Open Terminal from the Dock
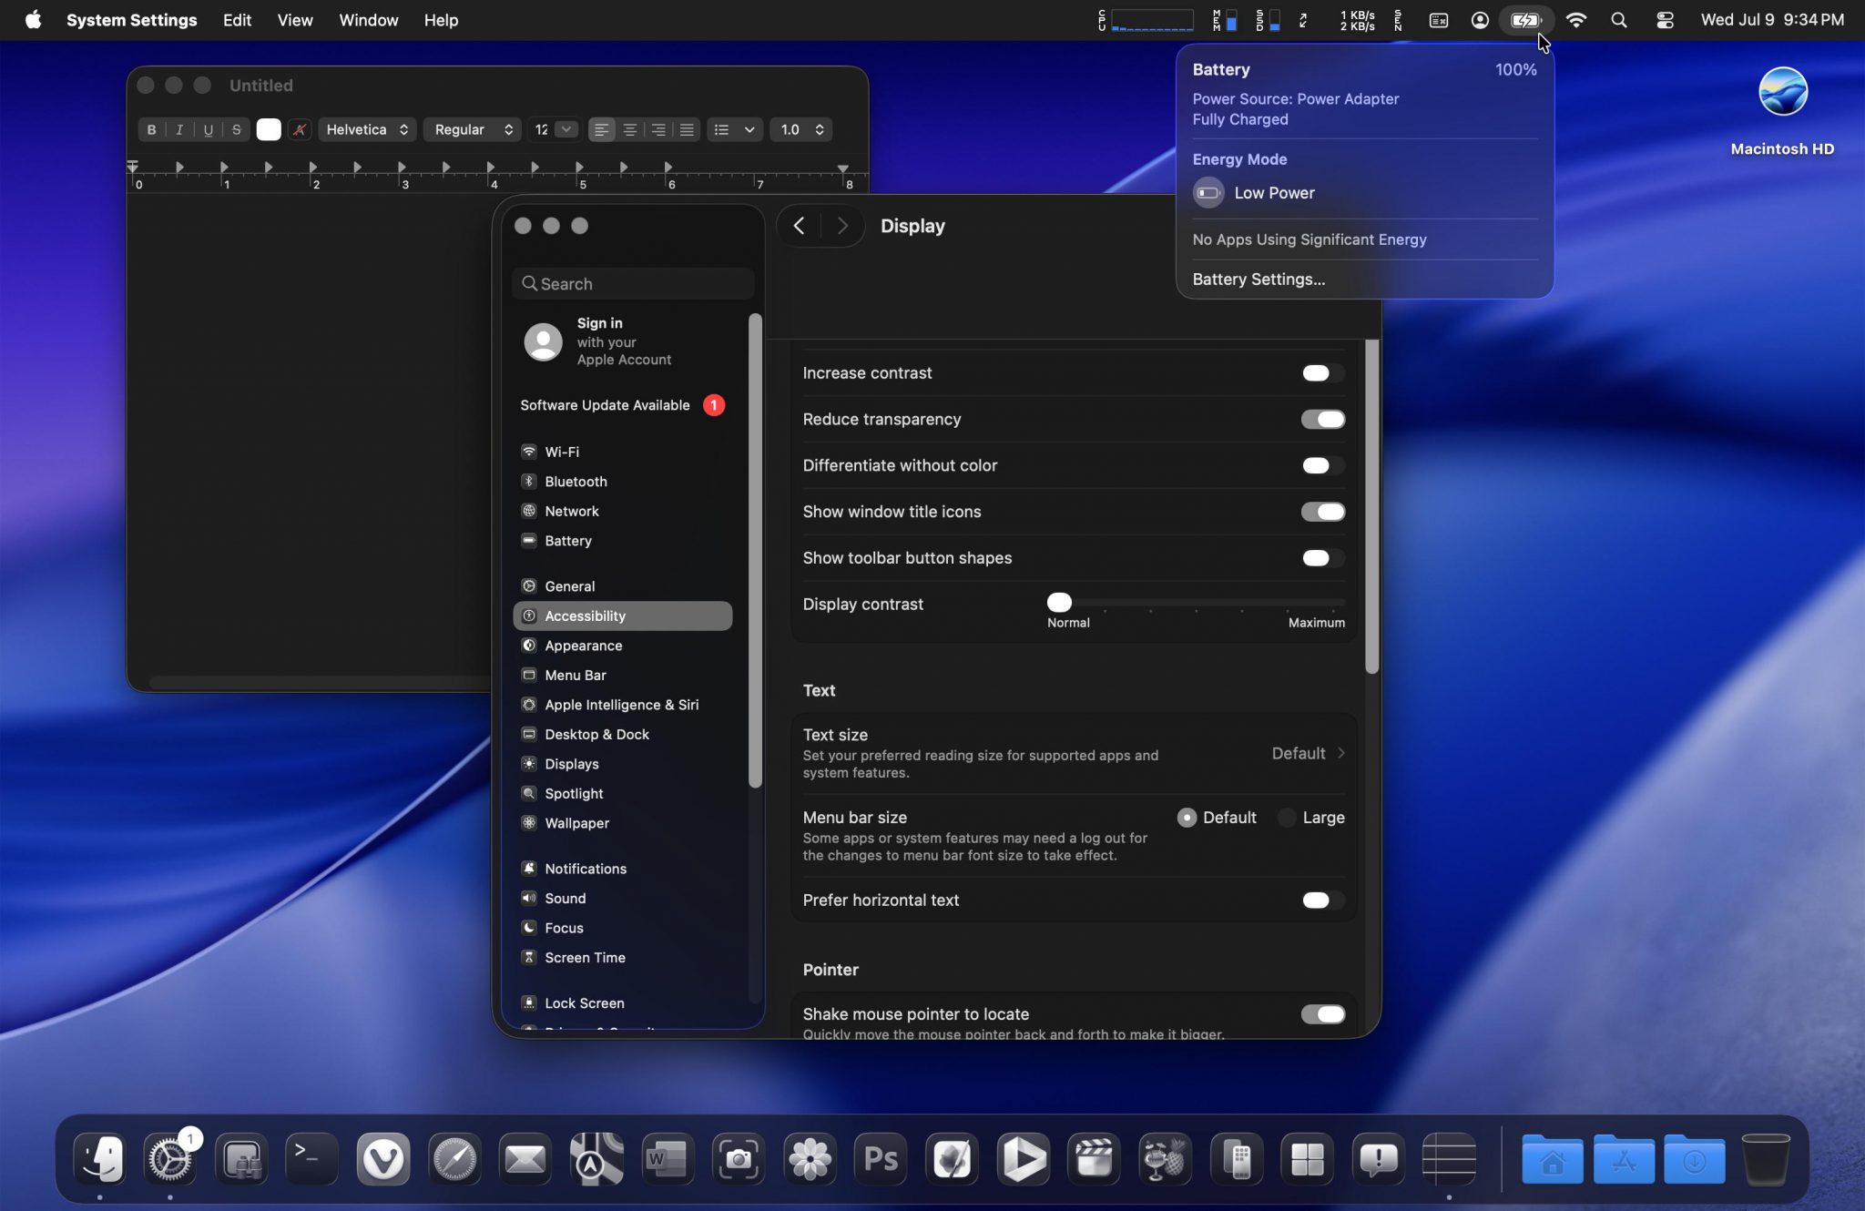This screenshot has width=1865, height=1211. [x=311, y=1158]
